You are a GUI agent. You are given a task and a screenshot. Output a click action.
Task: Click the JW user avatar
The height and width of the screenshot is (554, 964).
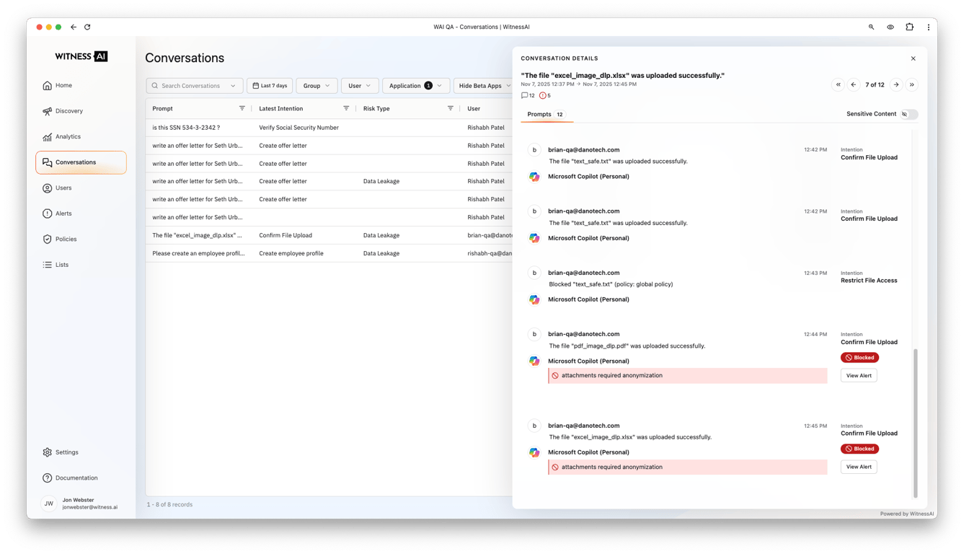(x=48, y=504)
